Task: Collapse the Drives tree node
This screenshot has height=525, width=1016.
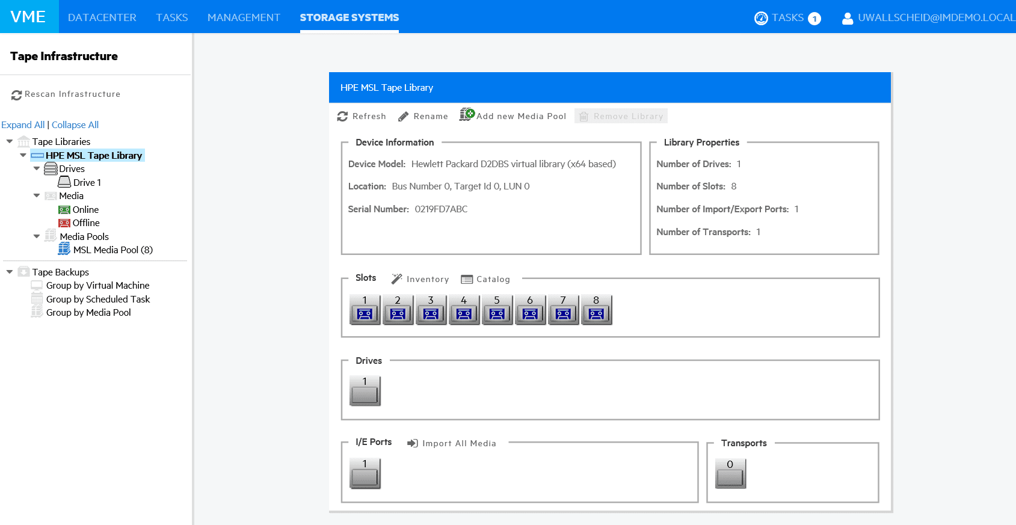Action: (37, 168)
